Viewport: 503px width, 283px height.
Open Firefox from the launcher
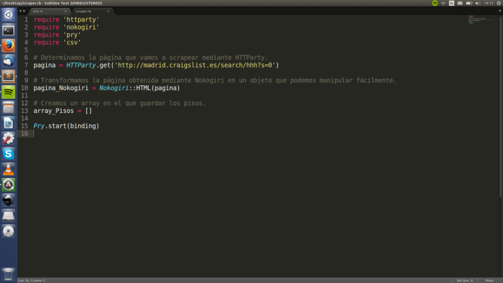[x=8, y=46]
